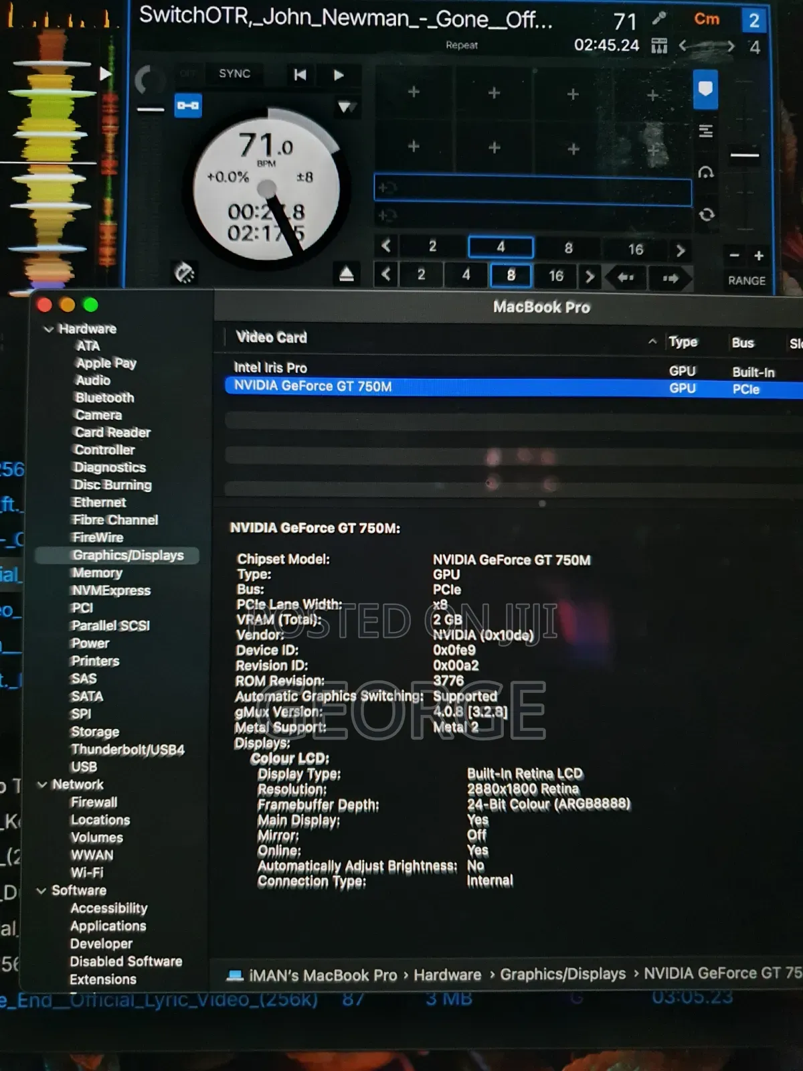Shift key up with right angle bracket
Image resolution: width=803 pixels, height=1071 pixels.
(731, 46)
